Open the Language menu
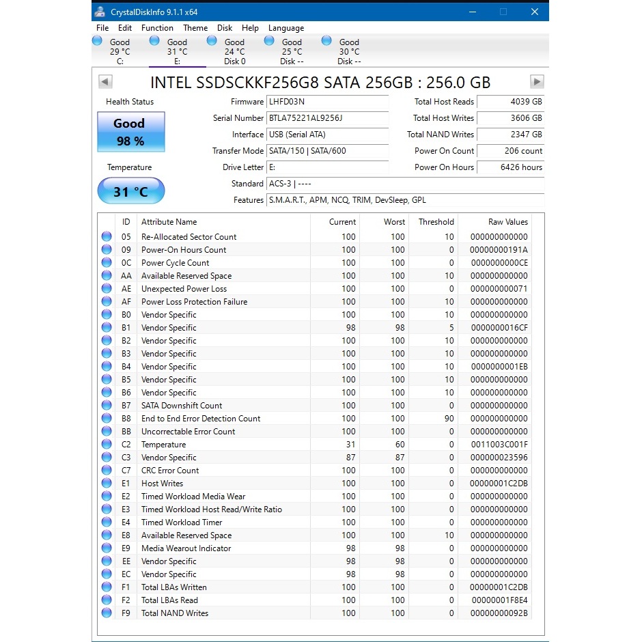Image resolution: width=642 pixels, height=642 pixels. click(x=286, y=28)
